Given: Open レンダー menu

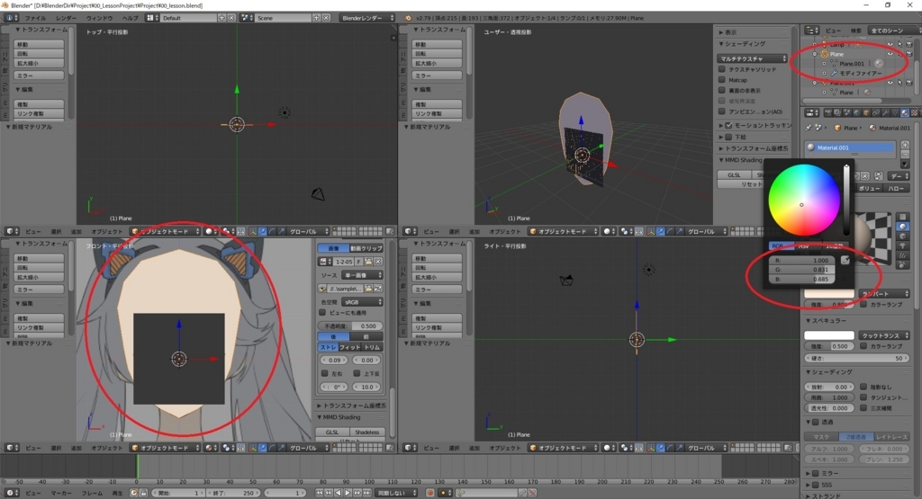Looking at the screenshot, I should point(66,18).
